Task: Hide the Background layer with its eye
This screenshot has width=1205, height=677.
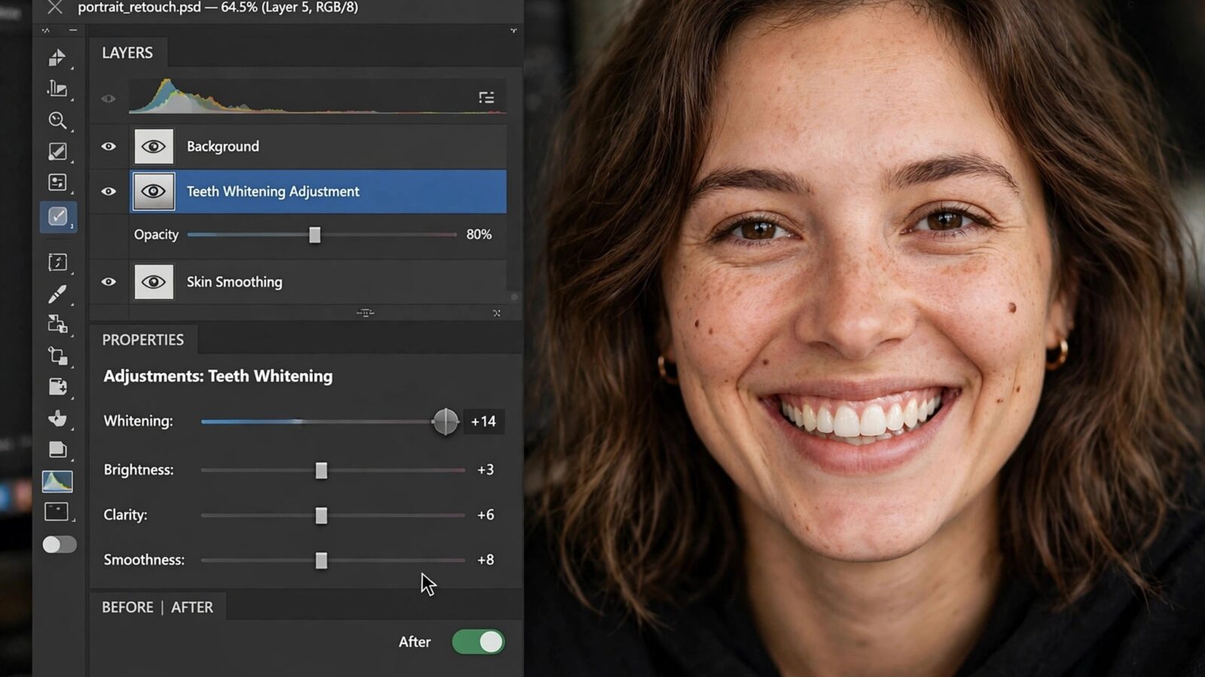Action: tap(108, 147)
